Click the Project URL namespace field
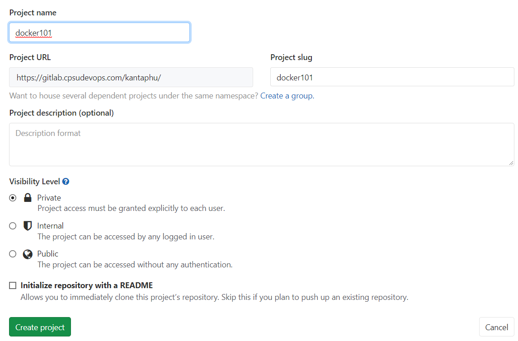 click(x=131, y=77)
